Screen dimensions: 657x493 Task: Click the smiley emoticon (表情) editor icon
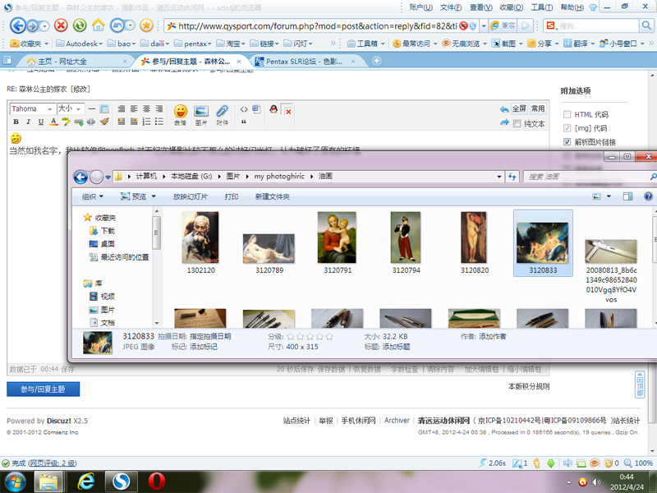click(x=180, y=111)
